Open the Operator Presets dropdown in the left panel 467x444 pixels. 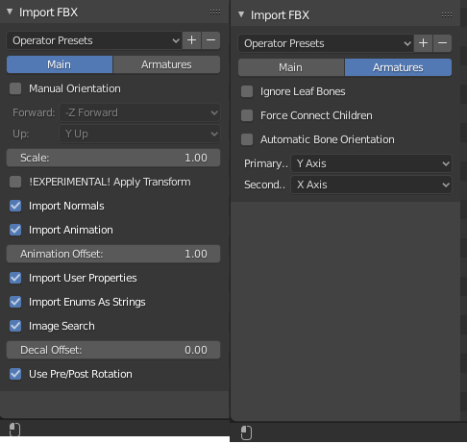click(x=94, y=40)
